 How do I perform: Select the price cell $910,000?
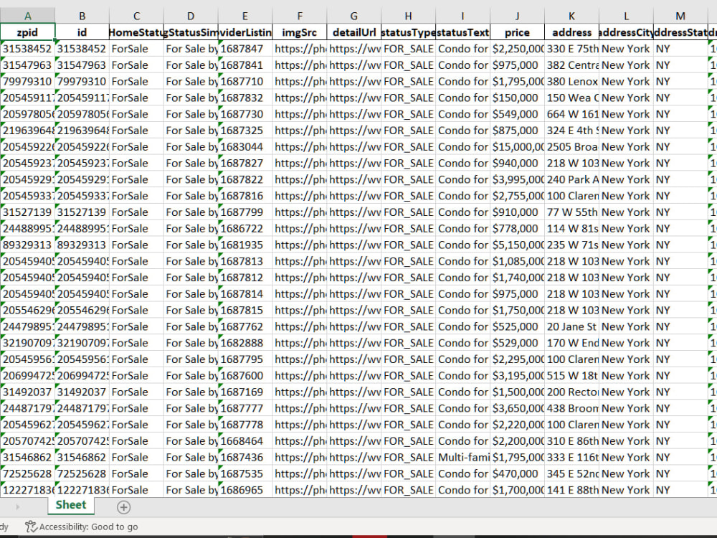coord(517,212)
